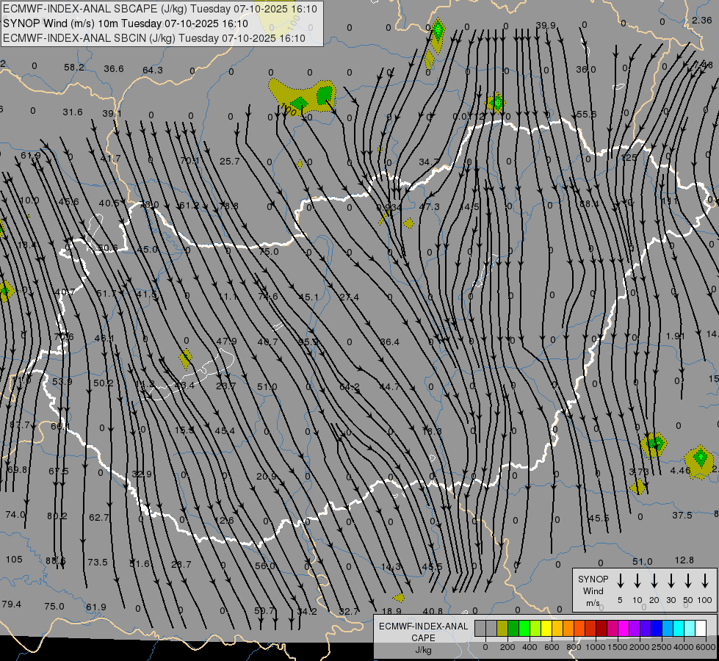This screenshot has width=719, height=661.
Task: Click the 20 m/s wind arrow in legend
Action: 654,581
